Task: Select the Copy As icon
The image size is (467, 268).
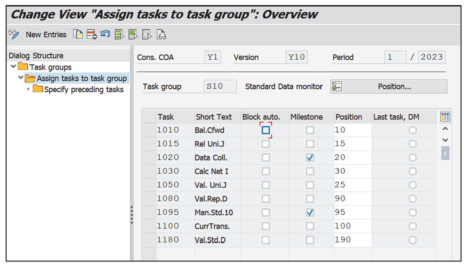Action: [x=77, y=34]
